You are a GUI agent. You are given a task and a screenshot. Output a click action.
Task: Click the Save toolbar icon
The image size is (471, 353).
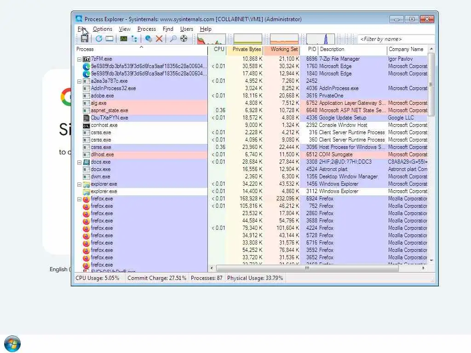click(x=85, y=39)
